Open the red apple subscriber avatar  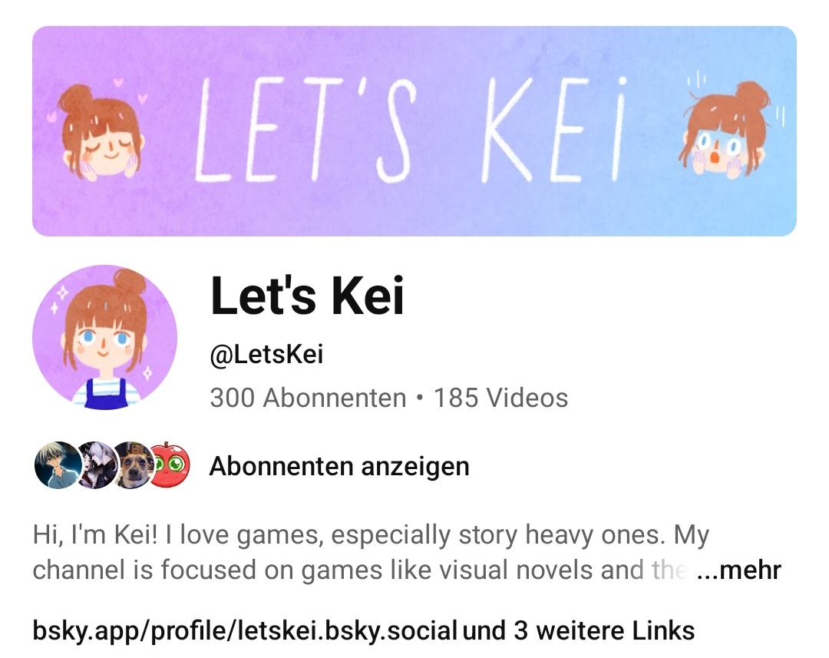coord(170,465)
